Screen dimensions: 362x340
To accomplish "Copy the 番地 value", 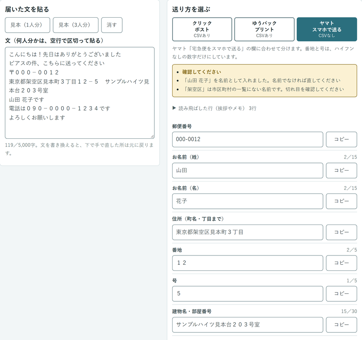I will [341, 263].
